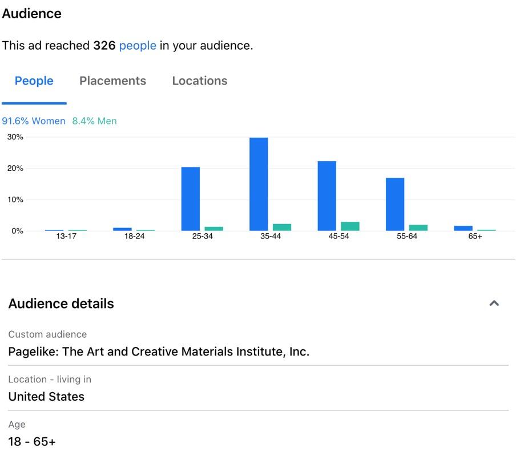Image resolution: width=520 pixels, height=455 pixels.
Task: Switch to the Placements tab
Action: (113, 81)
